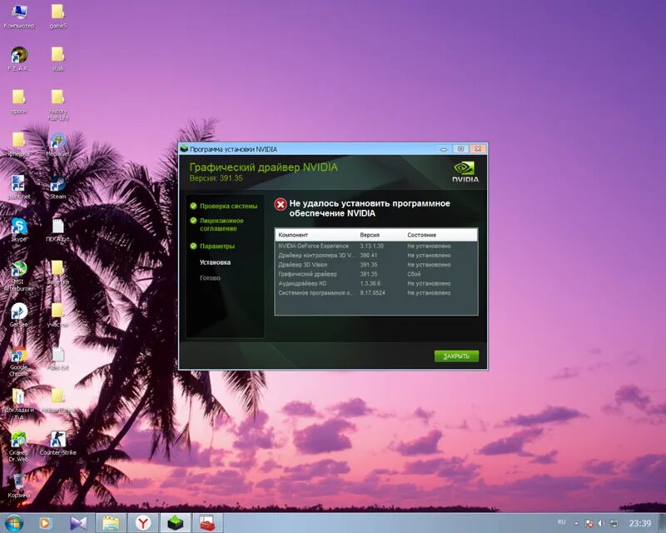The height and width of the screenshot is (533, 666).
Task: Click the failure message Не удалось установить программное обеспечение NVIDIA
Action: pyautogui.click(x=369, y=208)
